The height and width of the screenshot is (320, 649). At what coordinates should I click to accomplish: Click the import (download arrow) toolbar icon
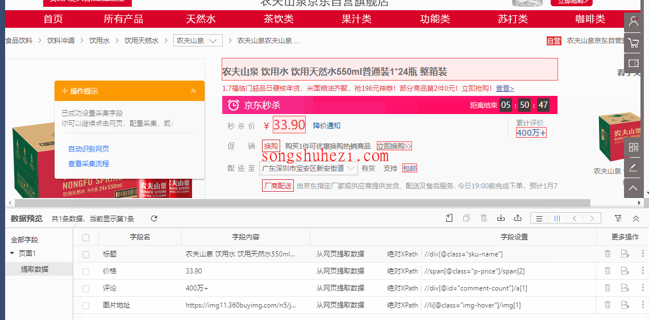(501, 218)
